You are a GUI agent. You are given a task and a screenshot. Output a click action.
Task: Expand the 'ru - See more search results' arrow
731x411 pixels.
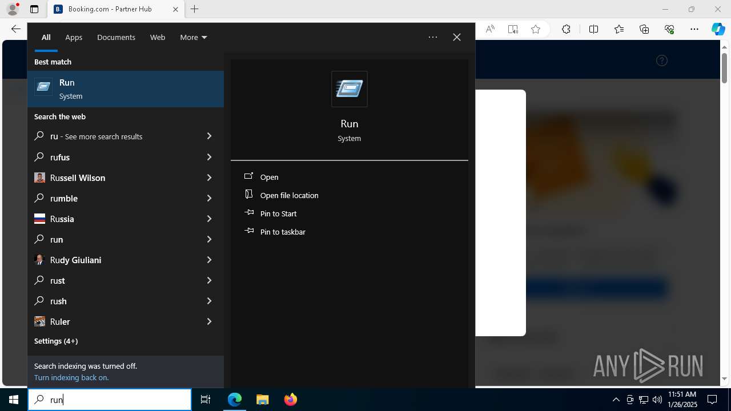(x=209, y=136)
